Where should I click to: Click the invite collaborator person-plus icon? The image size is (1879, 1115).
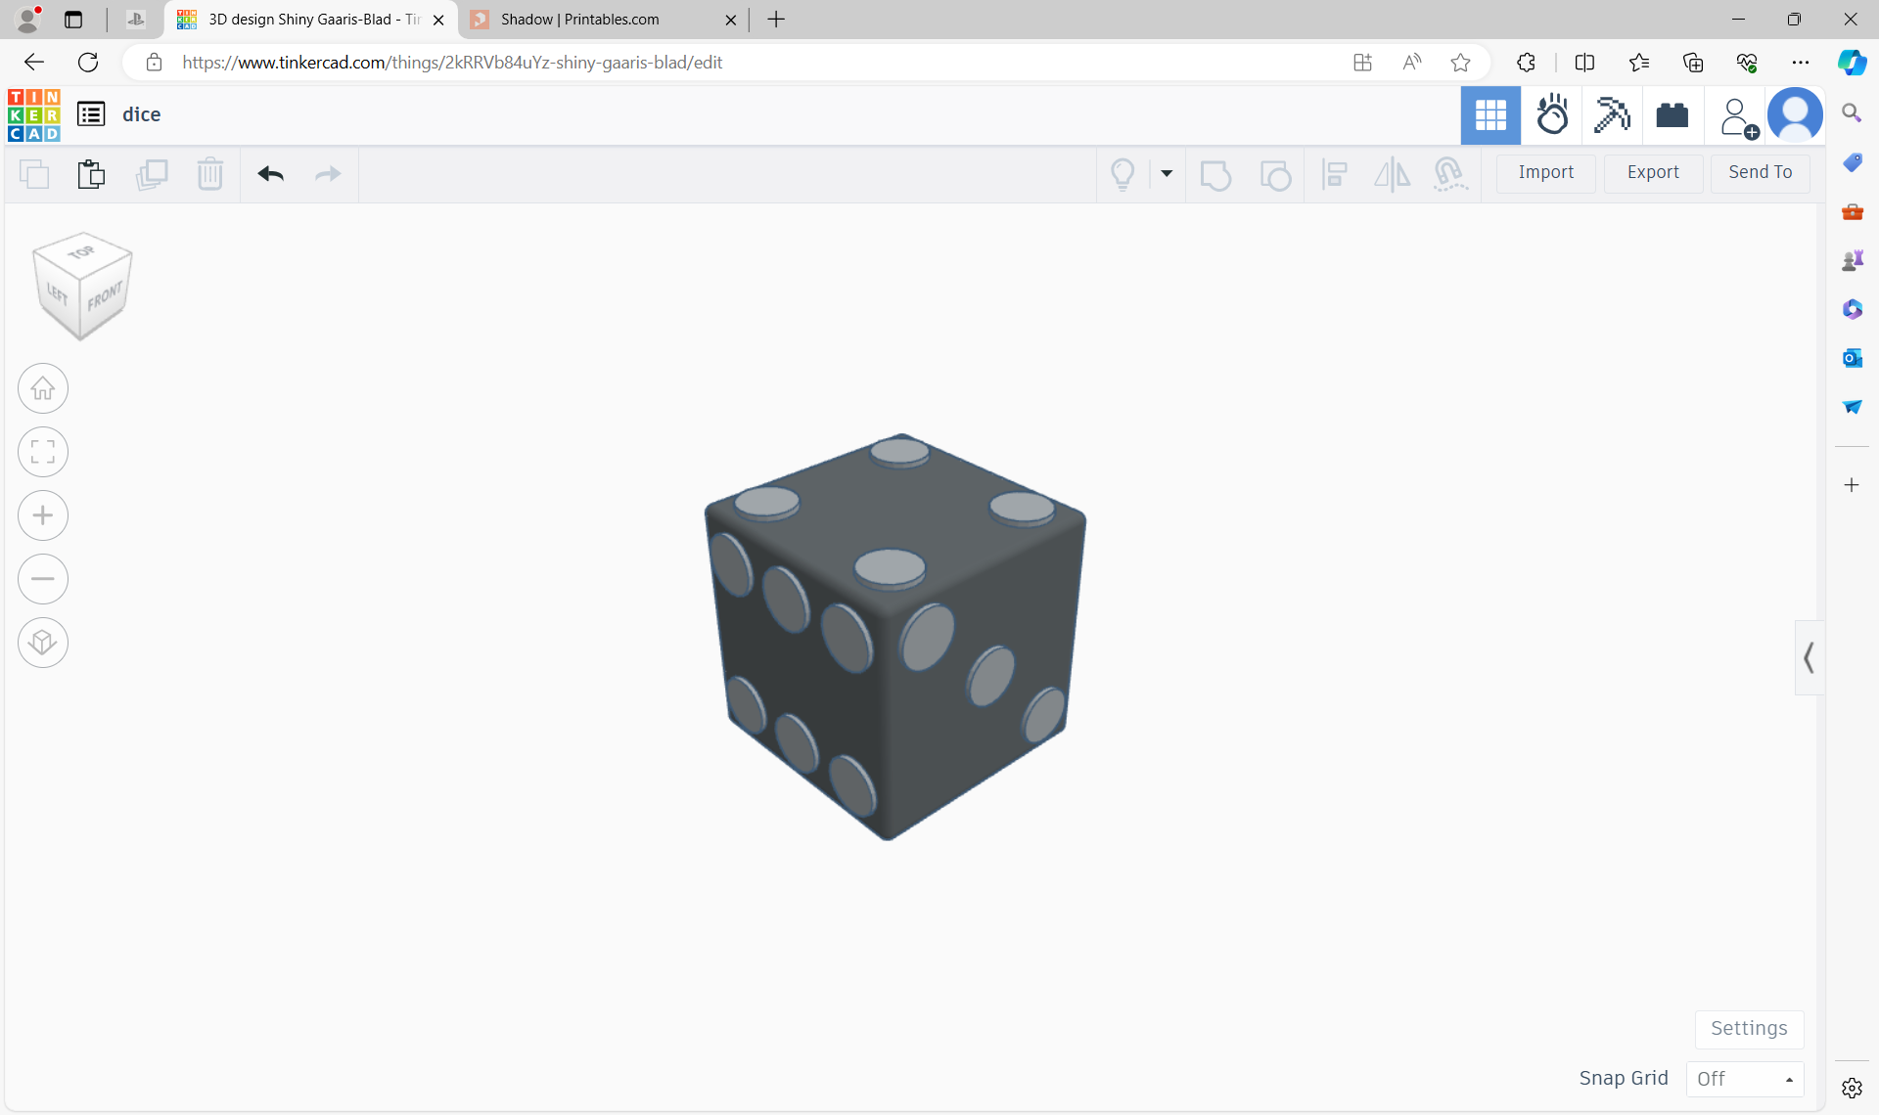click(1737, 117)
